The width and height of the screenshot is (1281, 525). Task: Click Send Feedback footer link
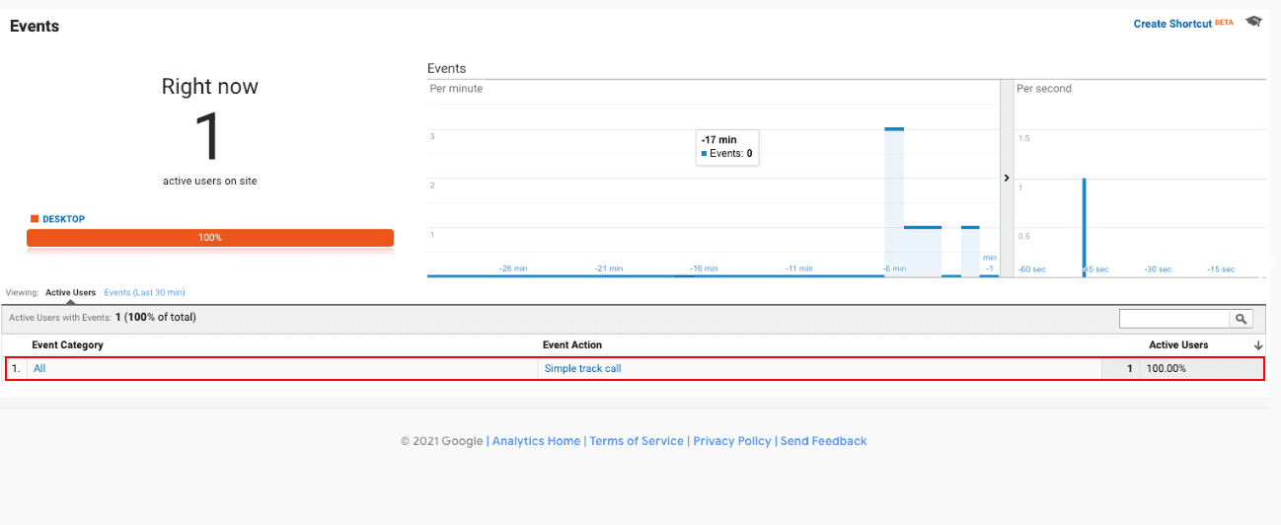pos(823,441)
